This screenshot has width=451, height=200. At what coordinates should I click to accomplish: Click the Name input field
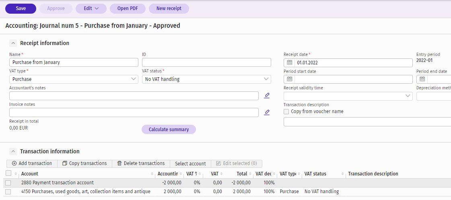(x=74, y=62)
